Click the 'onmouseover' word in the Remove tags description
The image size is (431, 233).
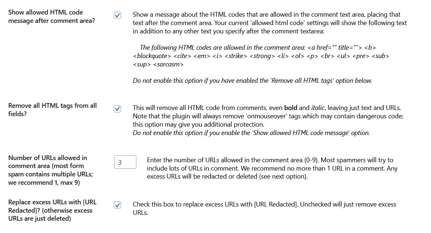pos(266,116)
